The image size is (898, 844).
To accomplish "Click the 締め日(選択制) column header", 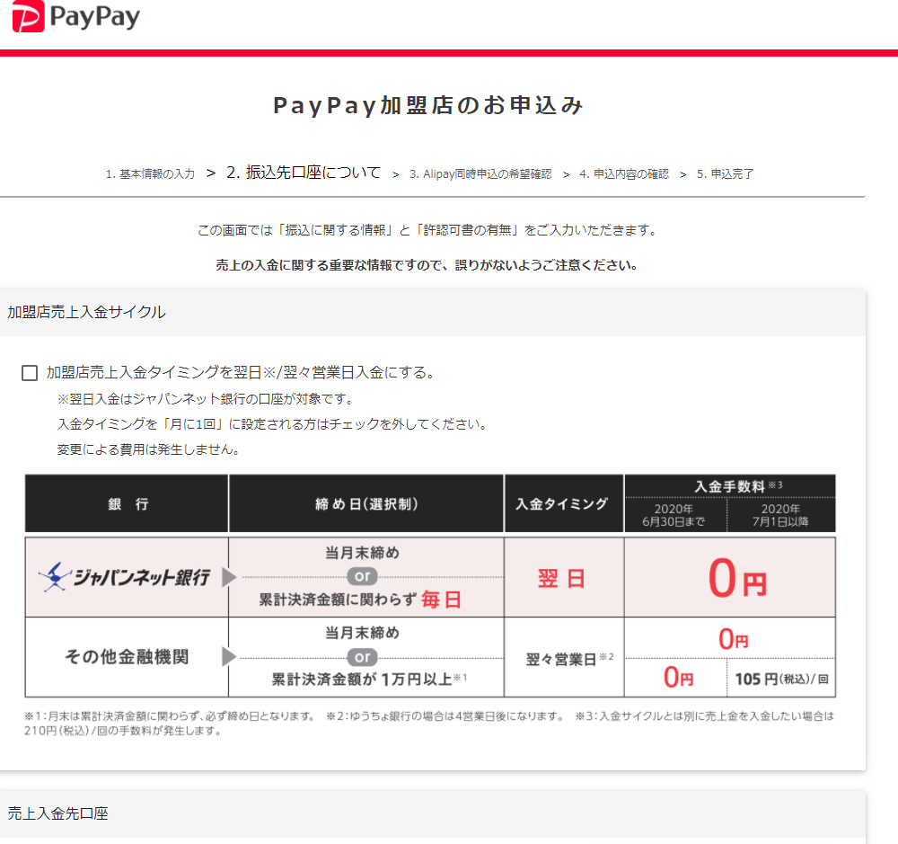I will [366, 503].
